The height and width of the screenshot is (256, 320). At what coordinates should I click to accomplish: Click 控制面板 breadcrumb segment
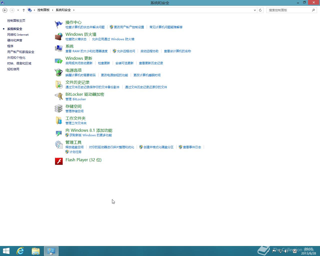[x=43, y=10]
